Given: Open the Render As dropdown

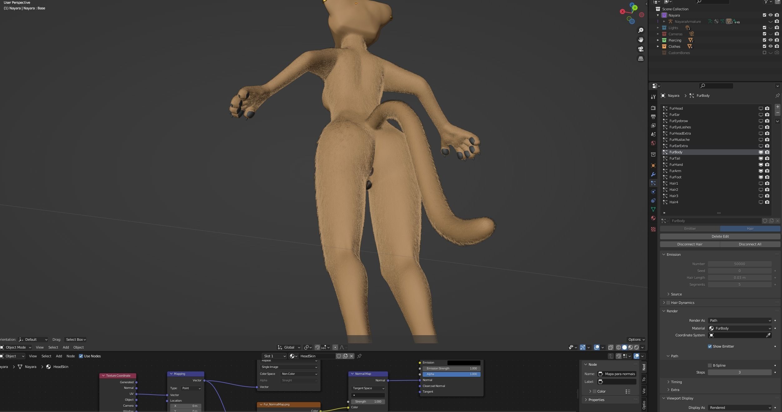Looking at the screenshot, I should [740, 320].
